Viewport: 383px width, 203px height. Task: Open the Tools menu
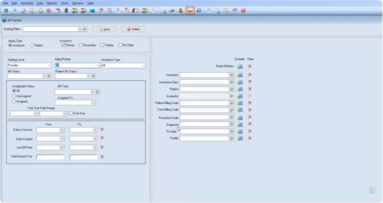pos(64,3)
